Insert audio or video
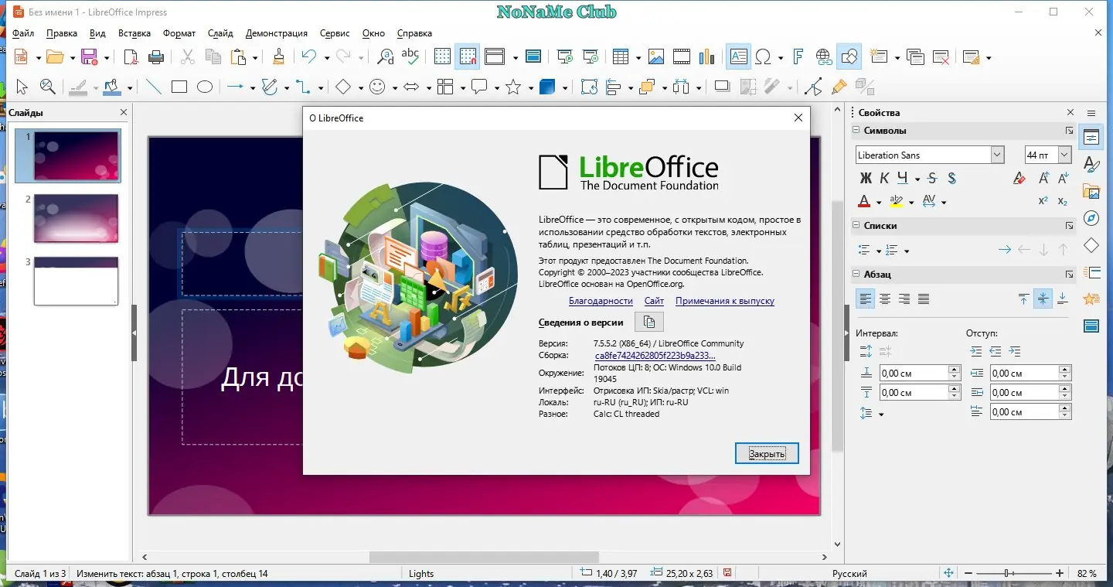The image size is (1113, 587). pos(681,56)
